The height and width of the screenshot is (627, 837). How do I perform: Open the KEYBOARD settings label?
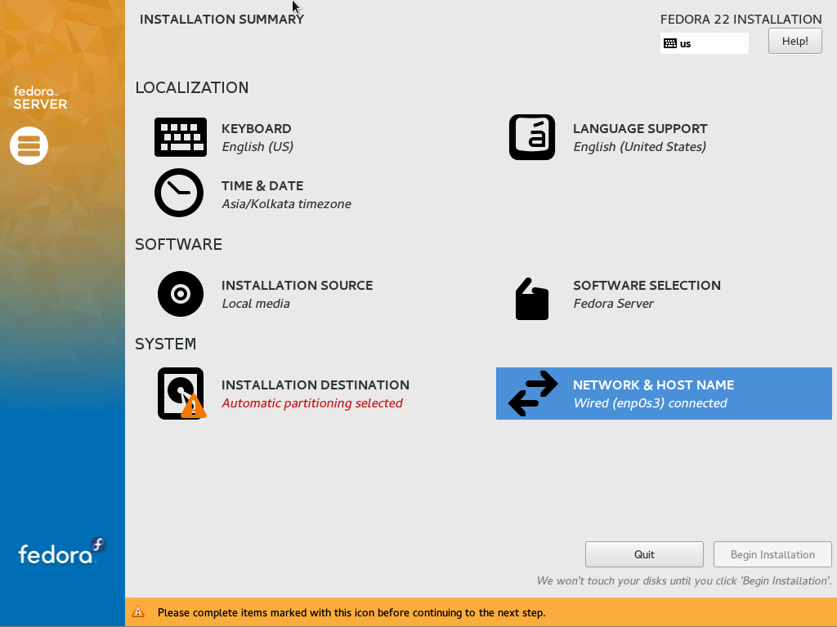pos(256,128)
